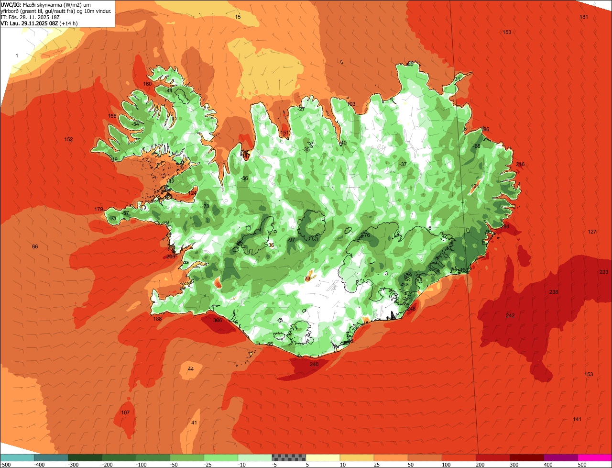Click the light teal -500 to -400 legend swatch
Image resolution: width=612 pixels, height=468 pixels.
tap(17, 457)
